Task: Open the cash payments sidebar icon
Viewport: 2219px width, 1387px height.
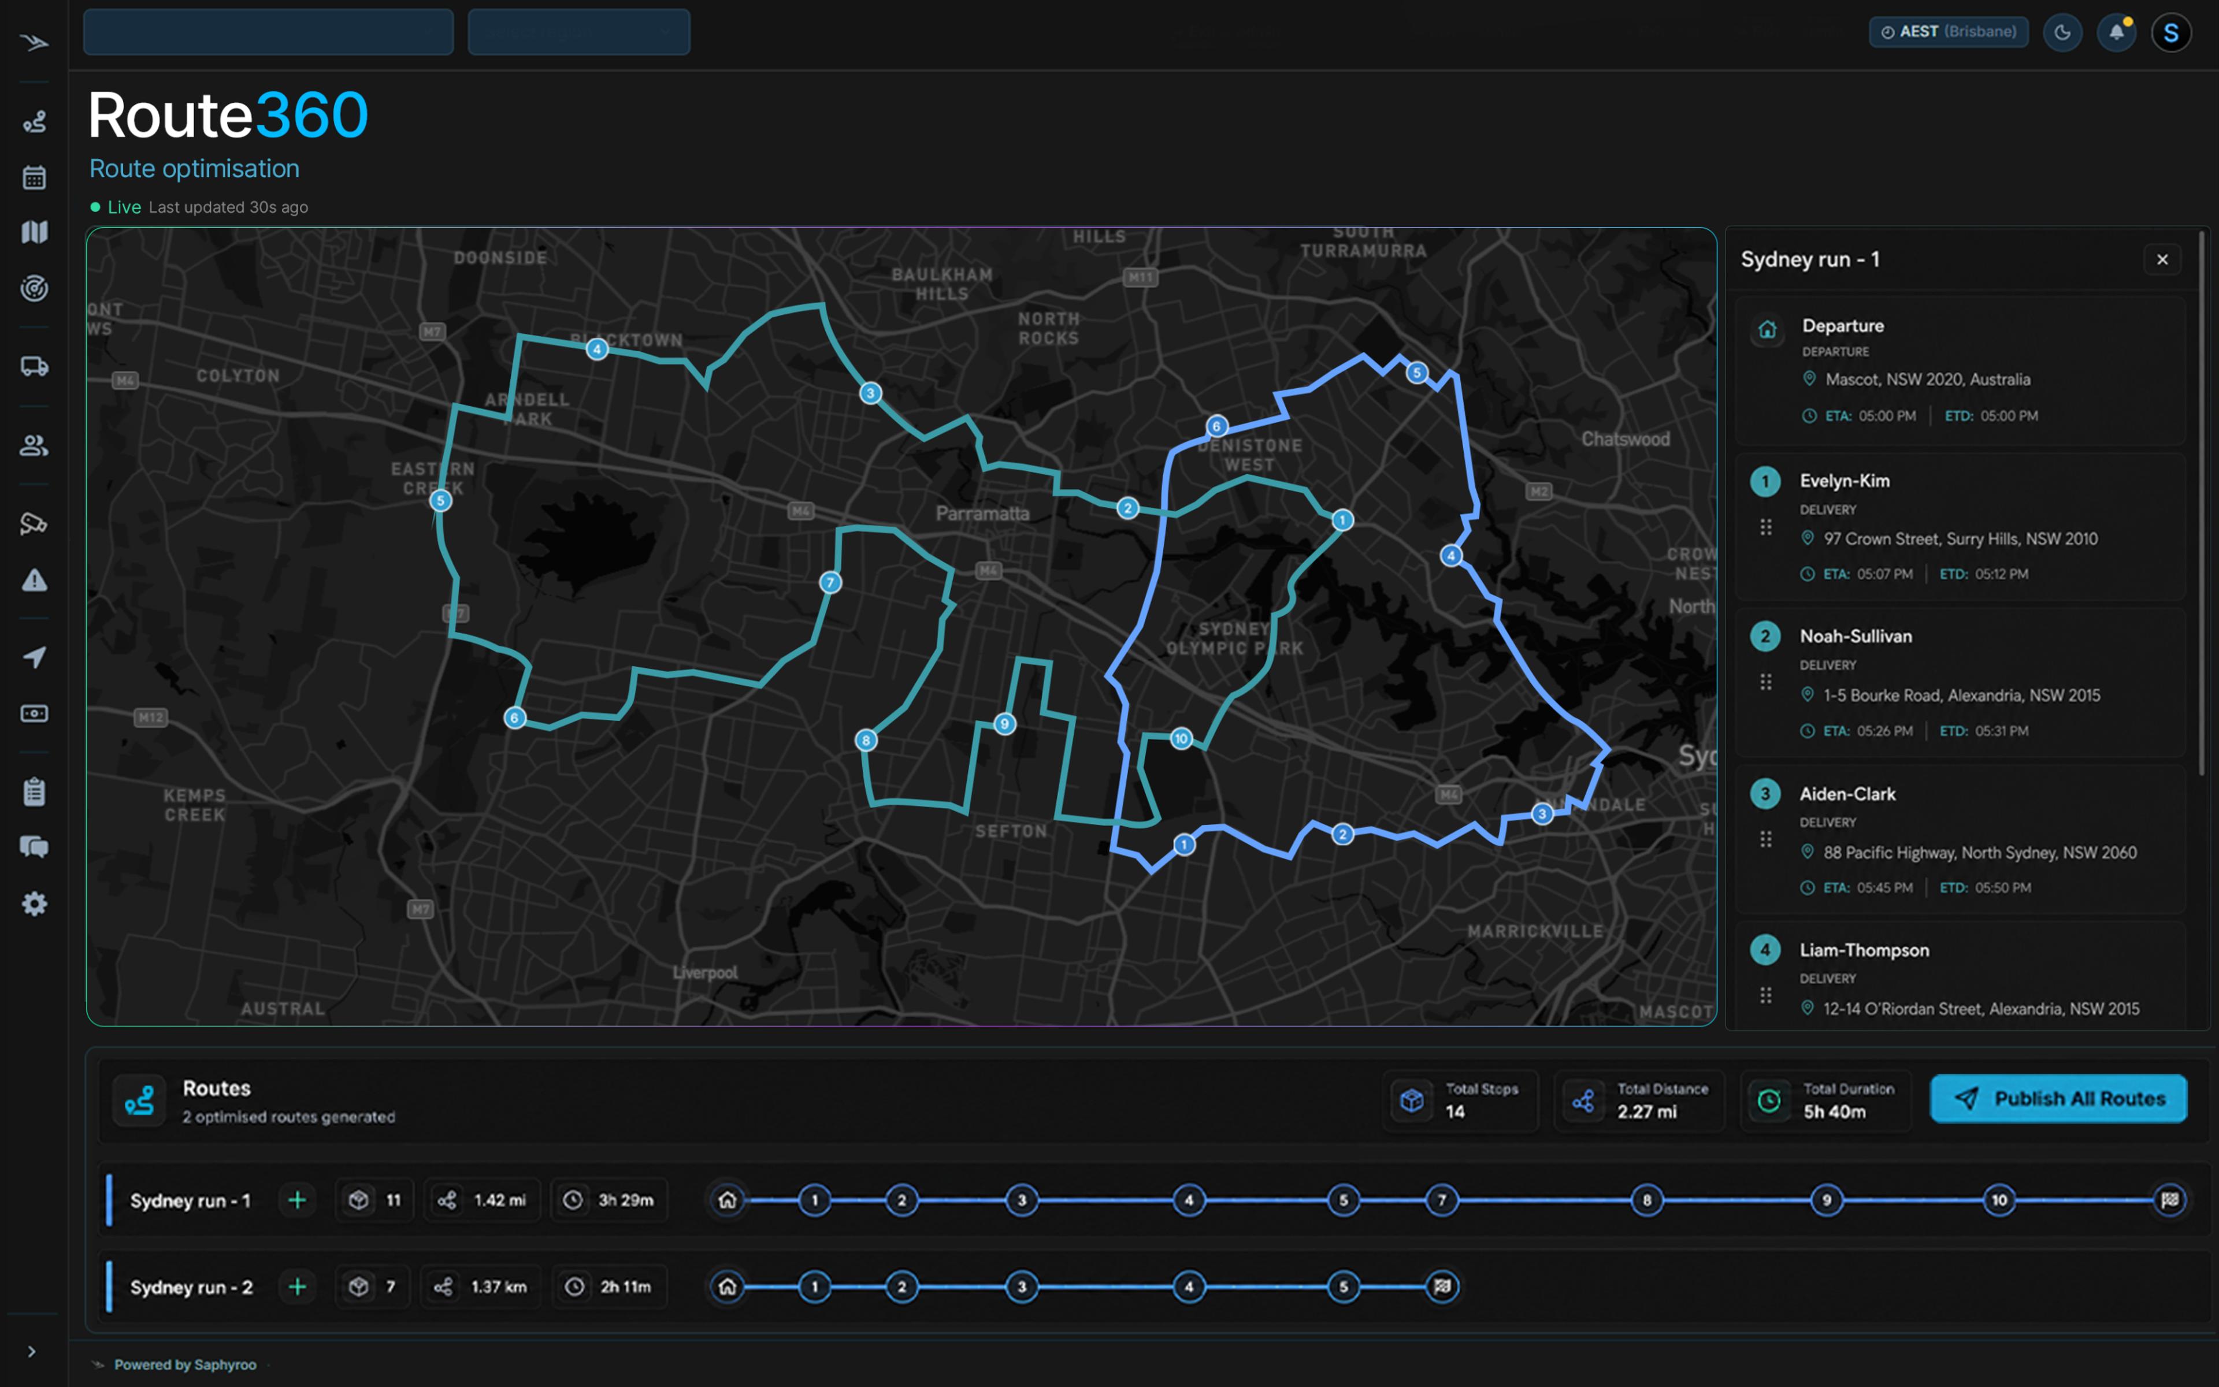Action: (x=34, y=713)
